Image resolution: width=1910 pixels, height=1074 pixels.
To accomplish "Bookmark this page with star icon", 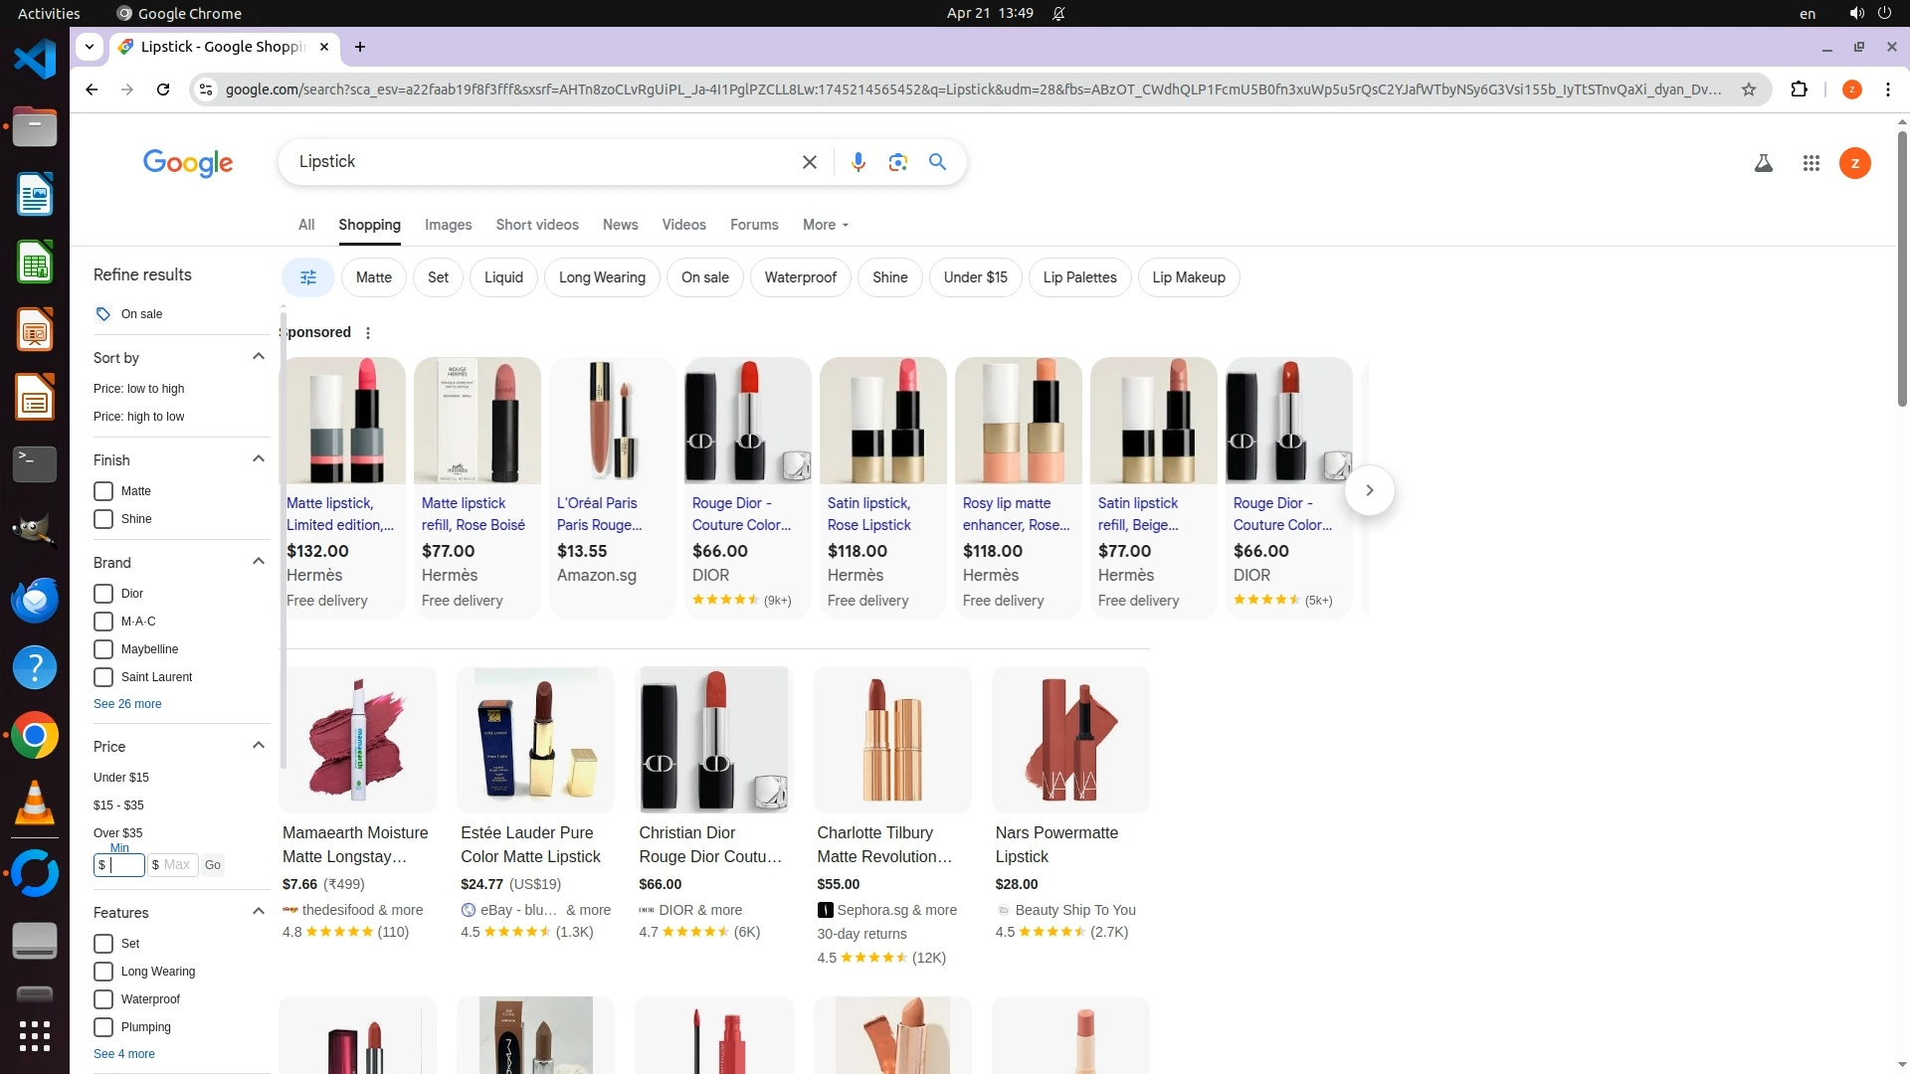I will coord(1748,89).
